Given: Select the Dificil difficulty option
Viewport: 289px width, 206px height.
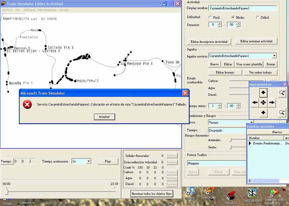Looking at the screenshot, I should [x=257, y=17].
